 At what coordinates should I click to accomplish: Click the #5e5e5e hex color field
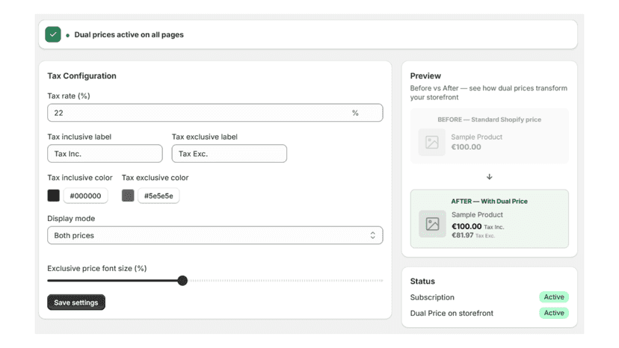[x=158, y=196]
